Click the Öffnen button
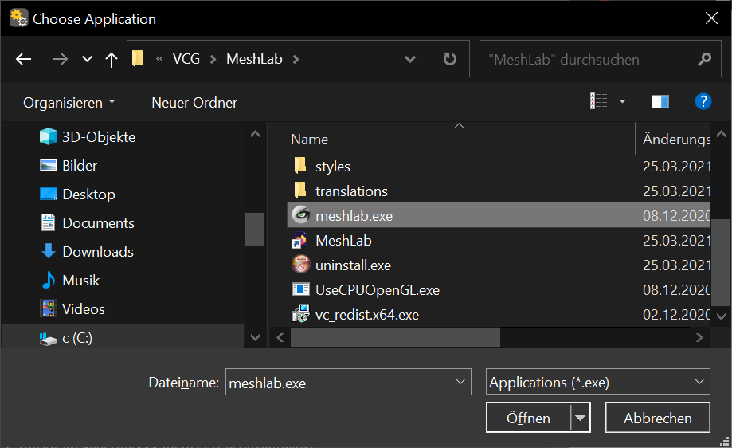Screen dimensions: 732x448 pyautogui.click(x=528, y=417)
